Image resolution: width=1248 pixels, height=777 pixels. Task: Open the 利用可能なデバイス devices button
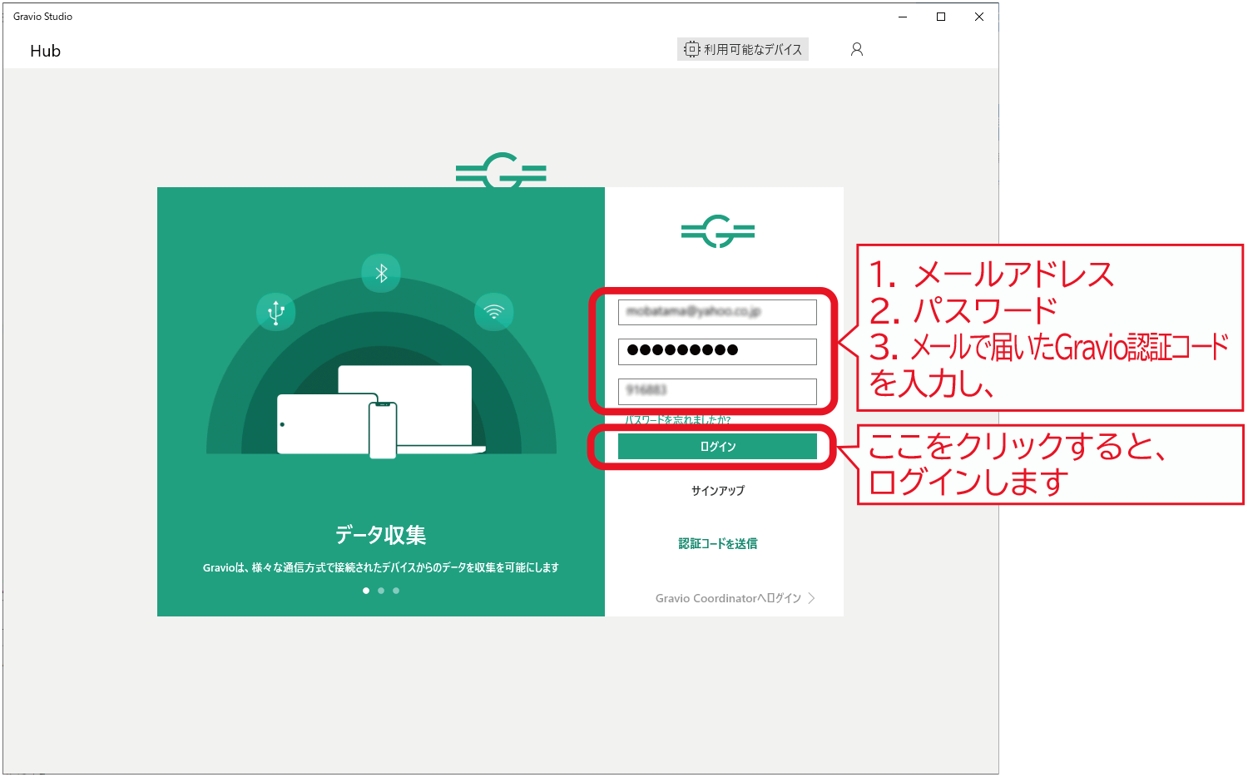743,50
